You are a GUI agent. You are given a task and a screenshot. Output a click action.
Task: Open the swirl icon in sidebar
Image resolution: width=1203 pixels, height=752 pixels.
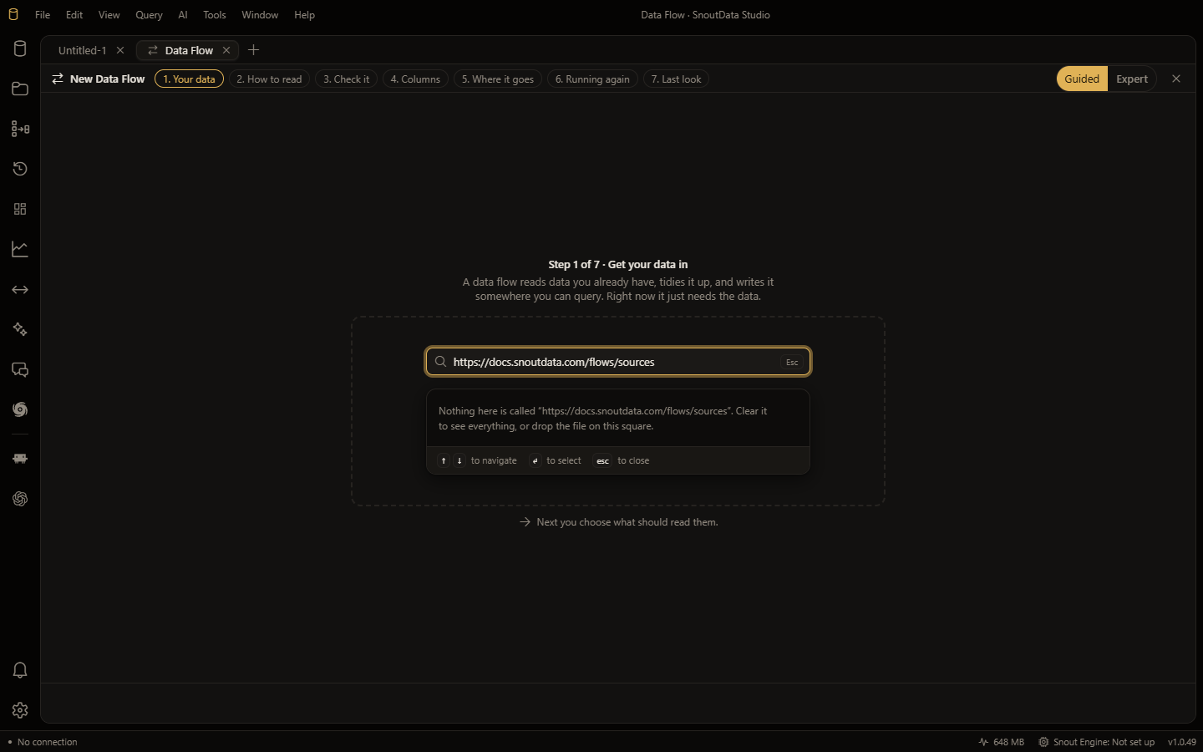point(20,409)
